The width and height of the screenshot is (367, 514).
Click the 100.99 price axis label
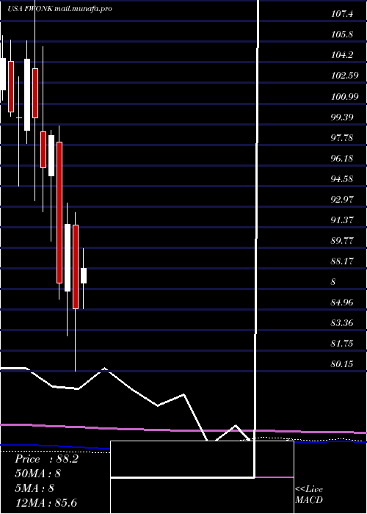click(x=344, y=96)
